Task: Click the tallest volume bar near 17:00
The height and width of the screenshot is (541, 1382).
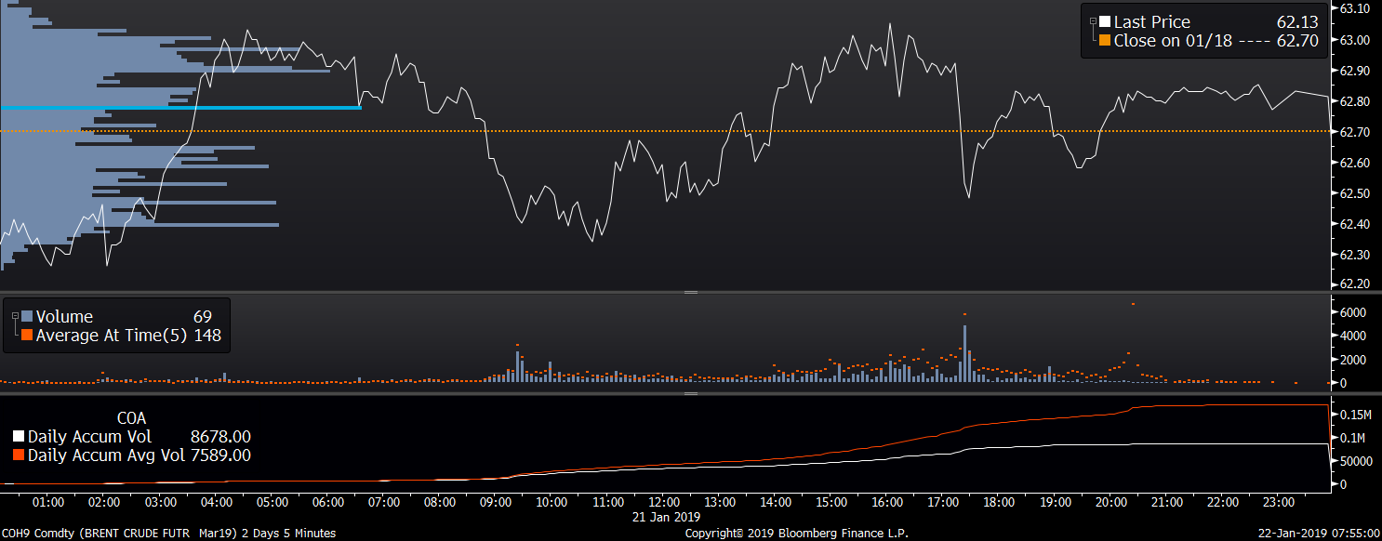Action: (x=964, y=353)
